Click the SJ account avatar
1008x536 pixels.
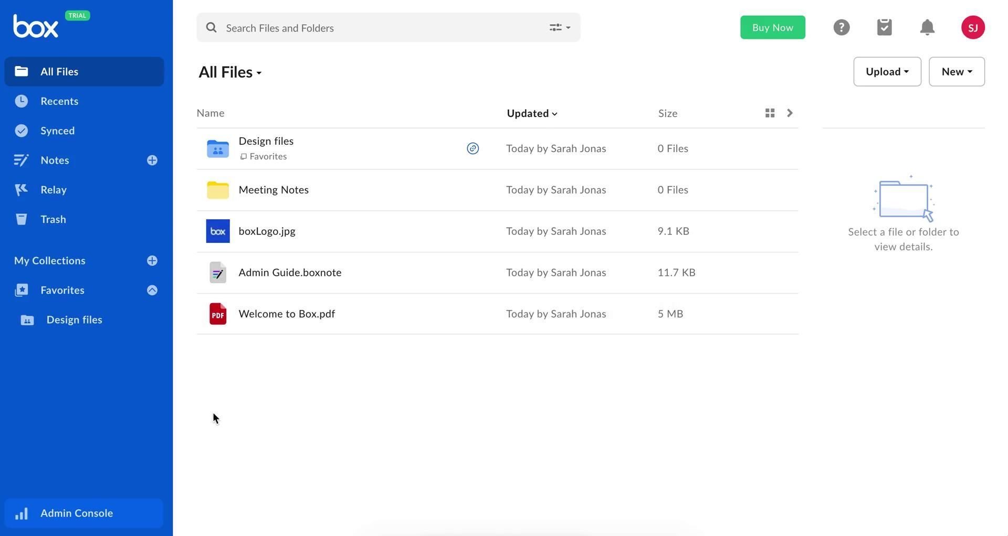tap(972, 27)
